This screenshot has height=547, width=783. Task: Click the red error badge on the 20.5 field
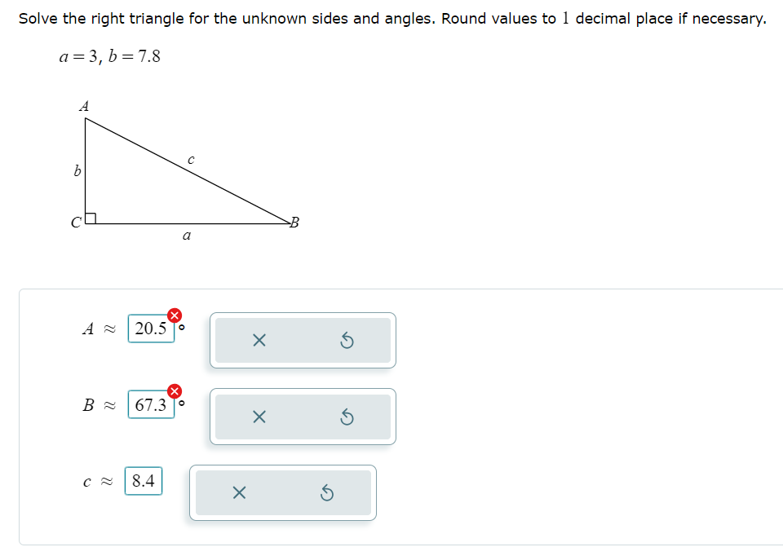click(x=173, y=314)
